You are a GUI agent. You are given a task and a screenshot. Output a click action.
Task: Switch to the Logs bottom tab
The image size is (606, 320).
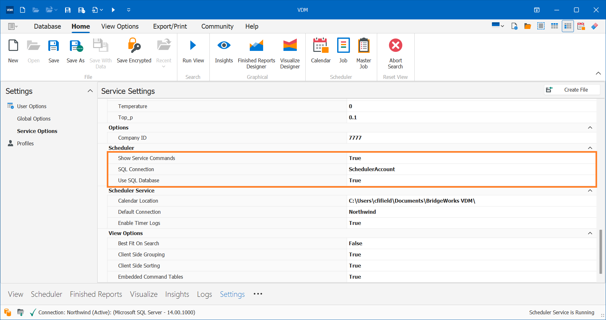204,294
